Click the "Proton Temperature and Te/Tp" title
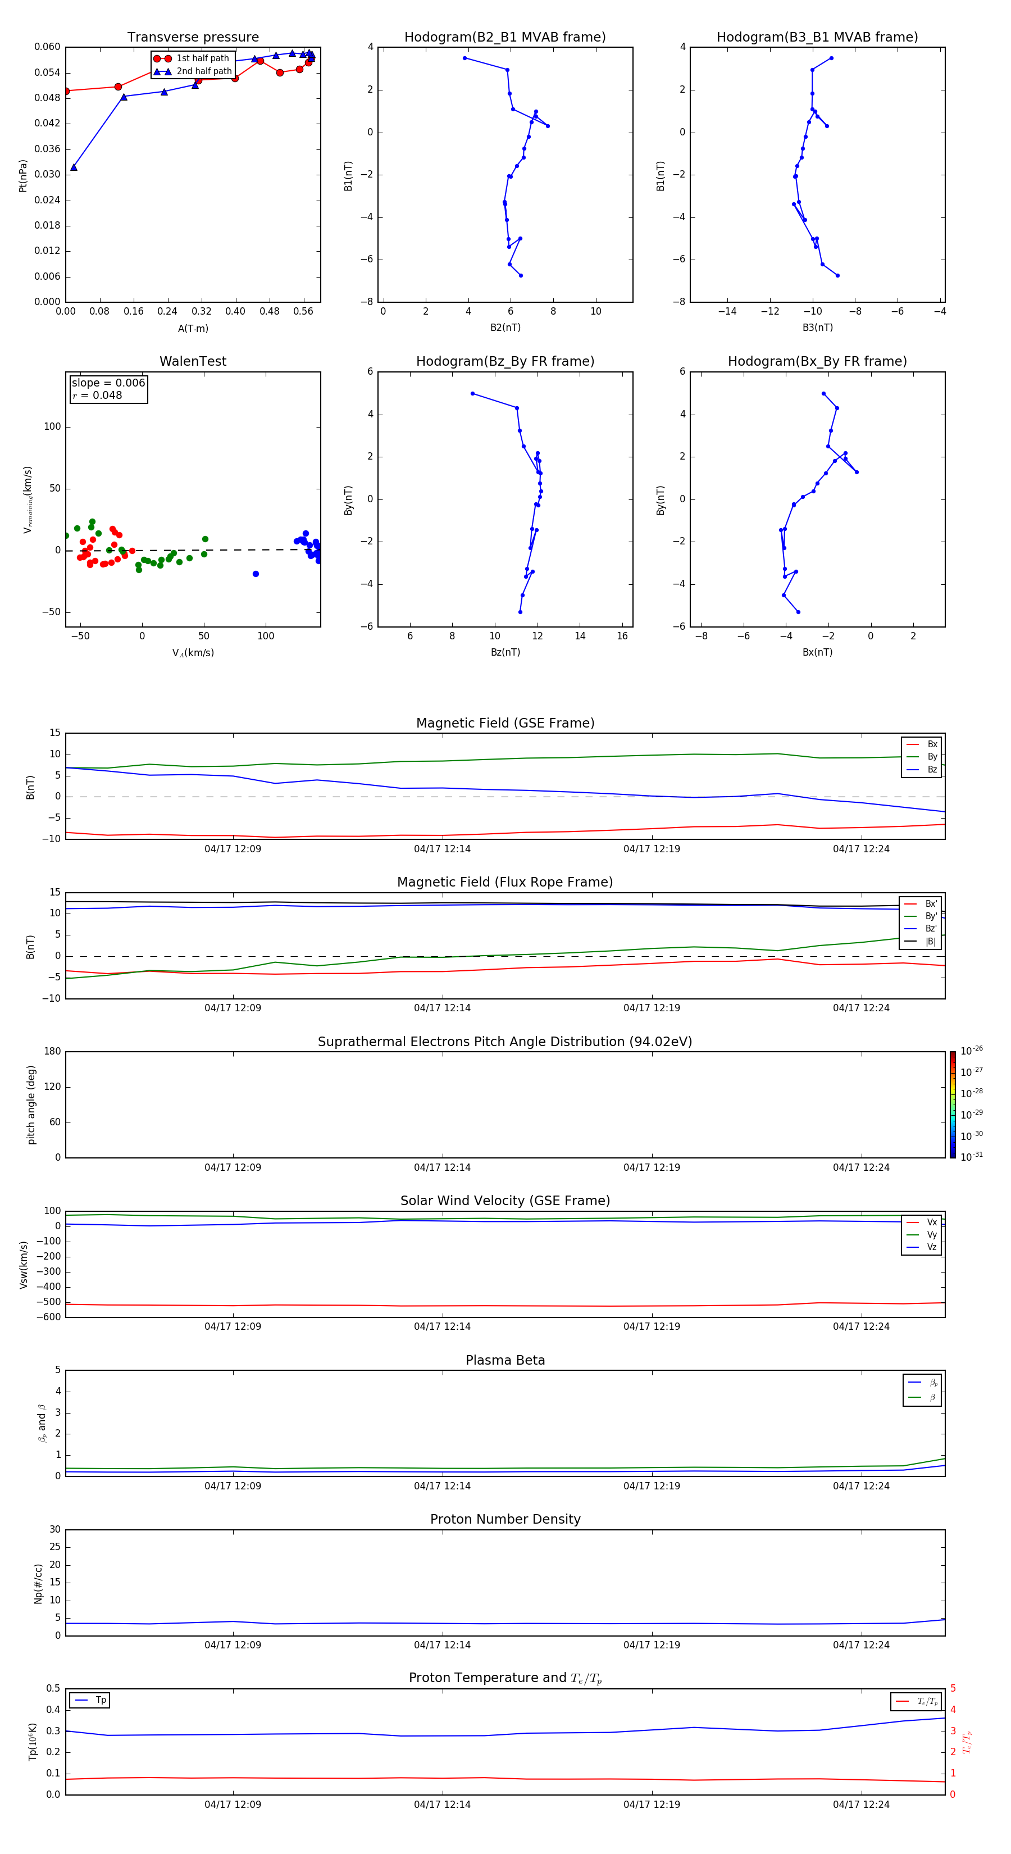The height and width of the screenshot is (1854, 1011). pyautogui.click(x=505, y=1678)
